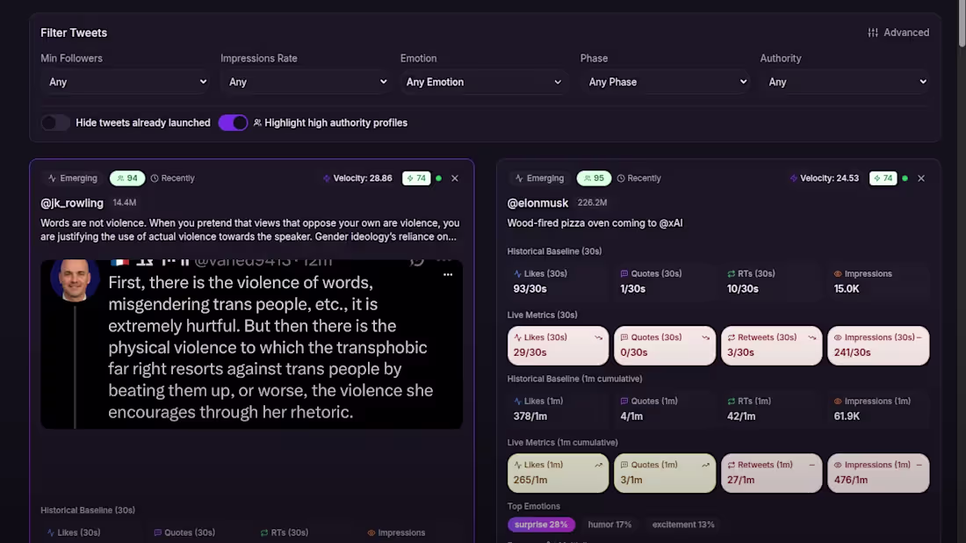Open the embedded quoted tweet image
966x543 pixels.
pyautogui.click(x=251, y=344)
